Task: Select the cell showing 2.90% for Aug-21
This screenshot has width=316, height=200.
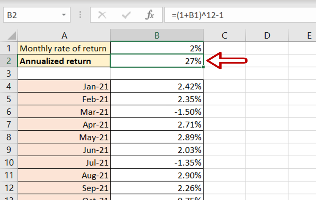Action: tap(157, 175)
